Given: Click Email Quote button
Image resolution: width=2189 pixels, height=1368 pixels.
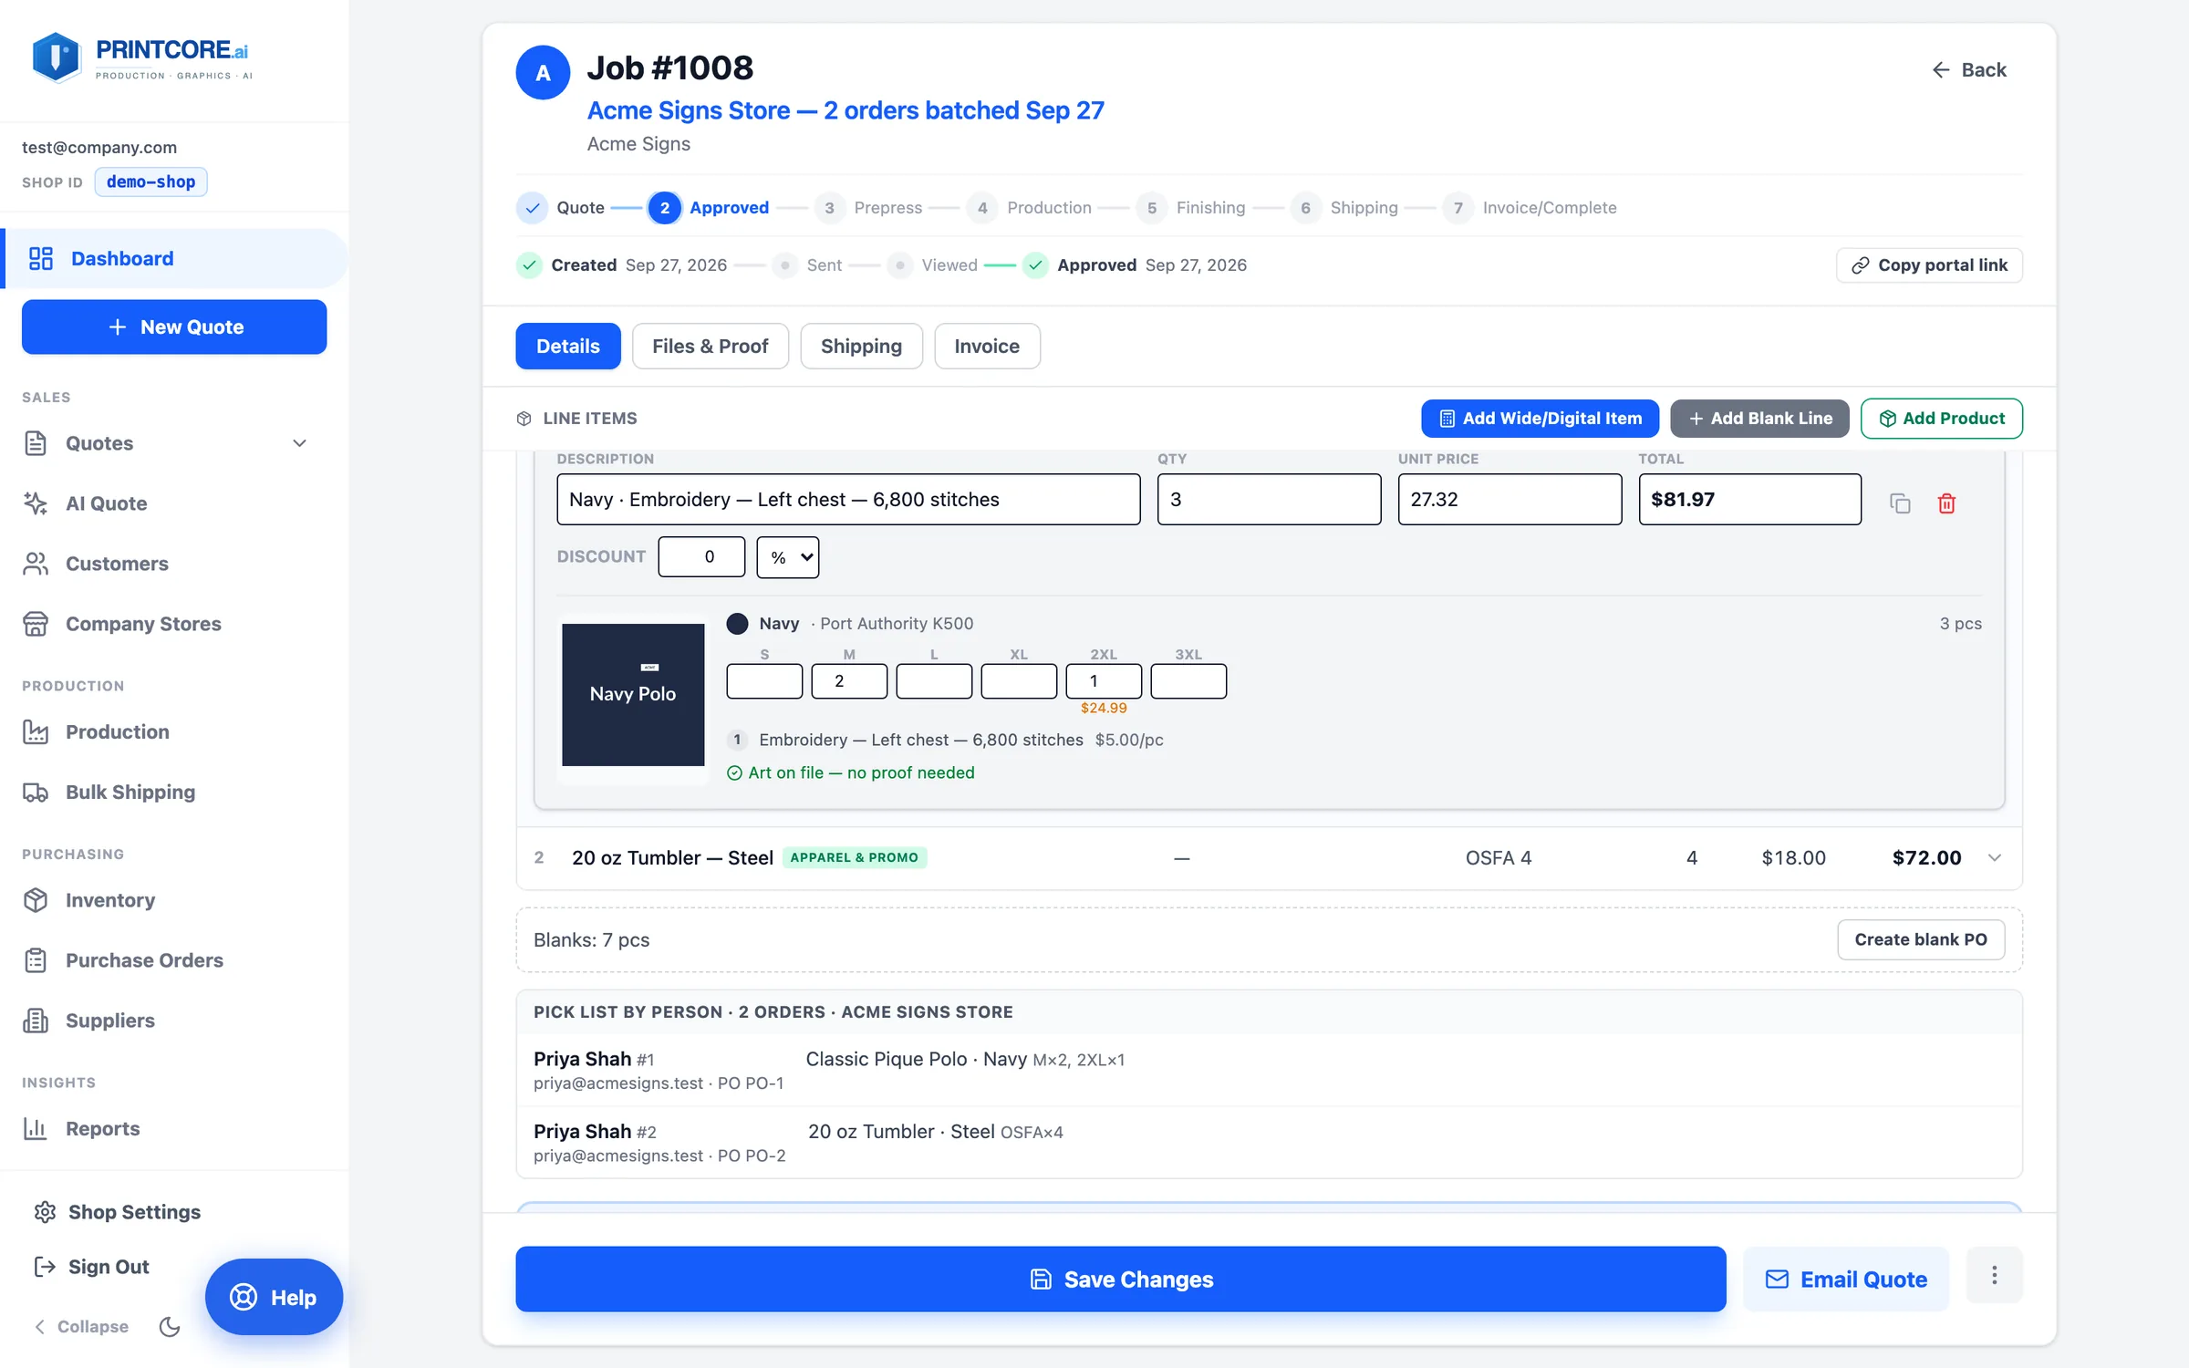Looking at the screenshot, I should pos(1846,1279).
